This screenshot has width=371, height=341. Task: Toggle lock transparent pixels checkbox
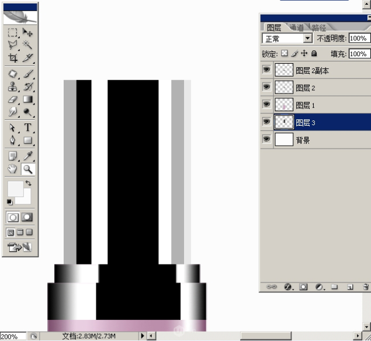pyautogui.click(x=285, y=54)
